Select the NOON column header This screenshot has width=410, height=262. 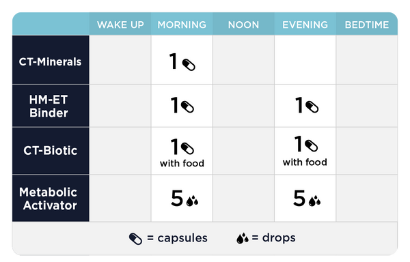[243, 25]
